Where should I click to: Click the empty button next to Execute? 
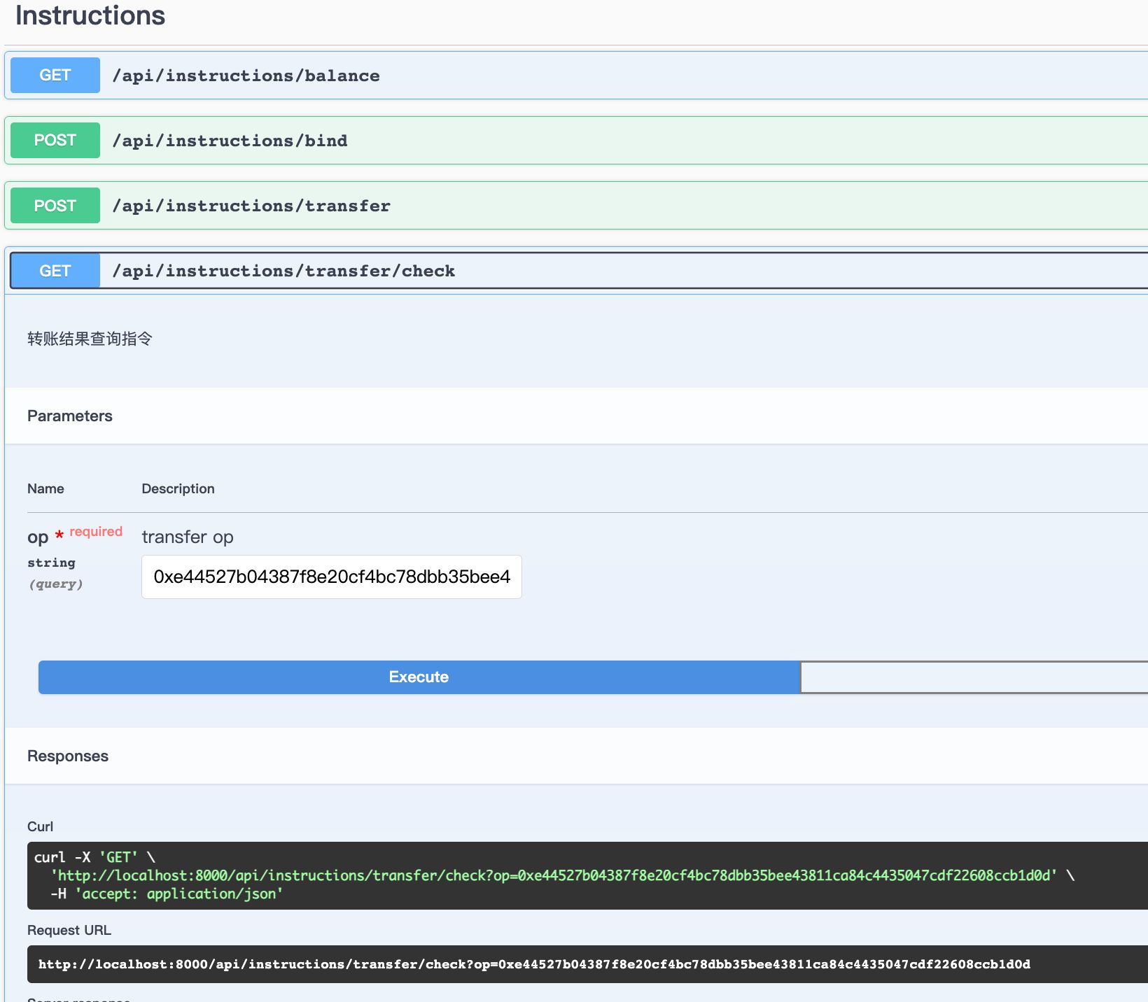coord(974,677)
